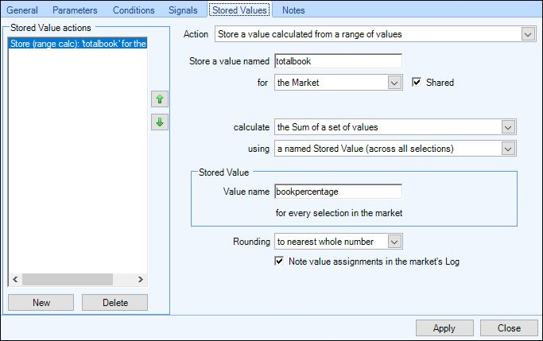
Task: Switch to the General tab
Action: pos(22,10)
